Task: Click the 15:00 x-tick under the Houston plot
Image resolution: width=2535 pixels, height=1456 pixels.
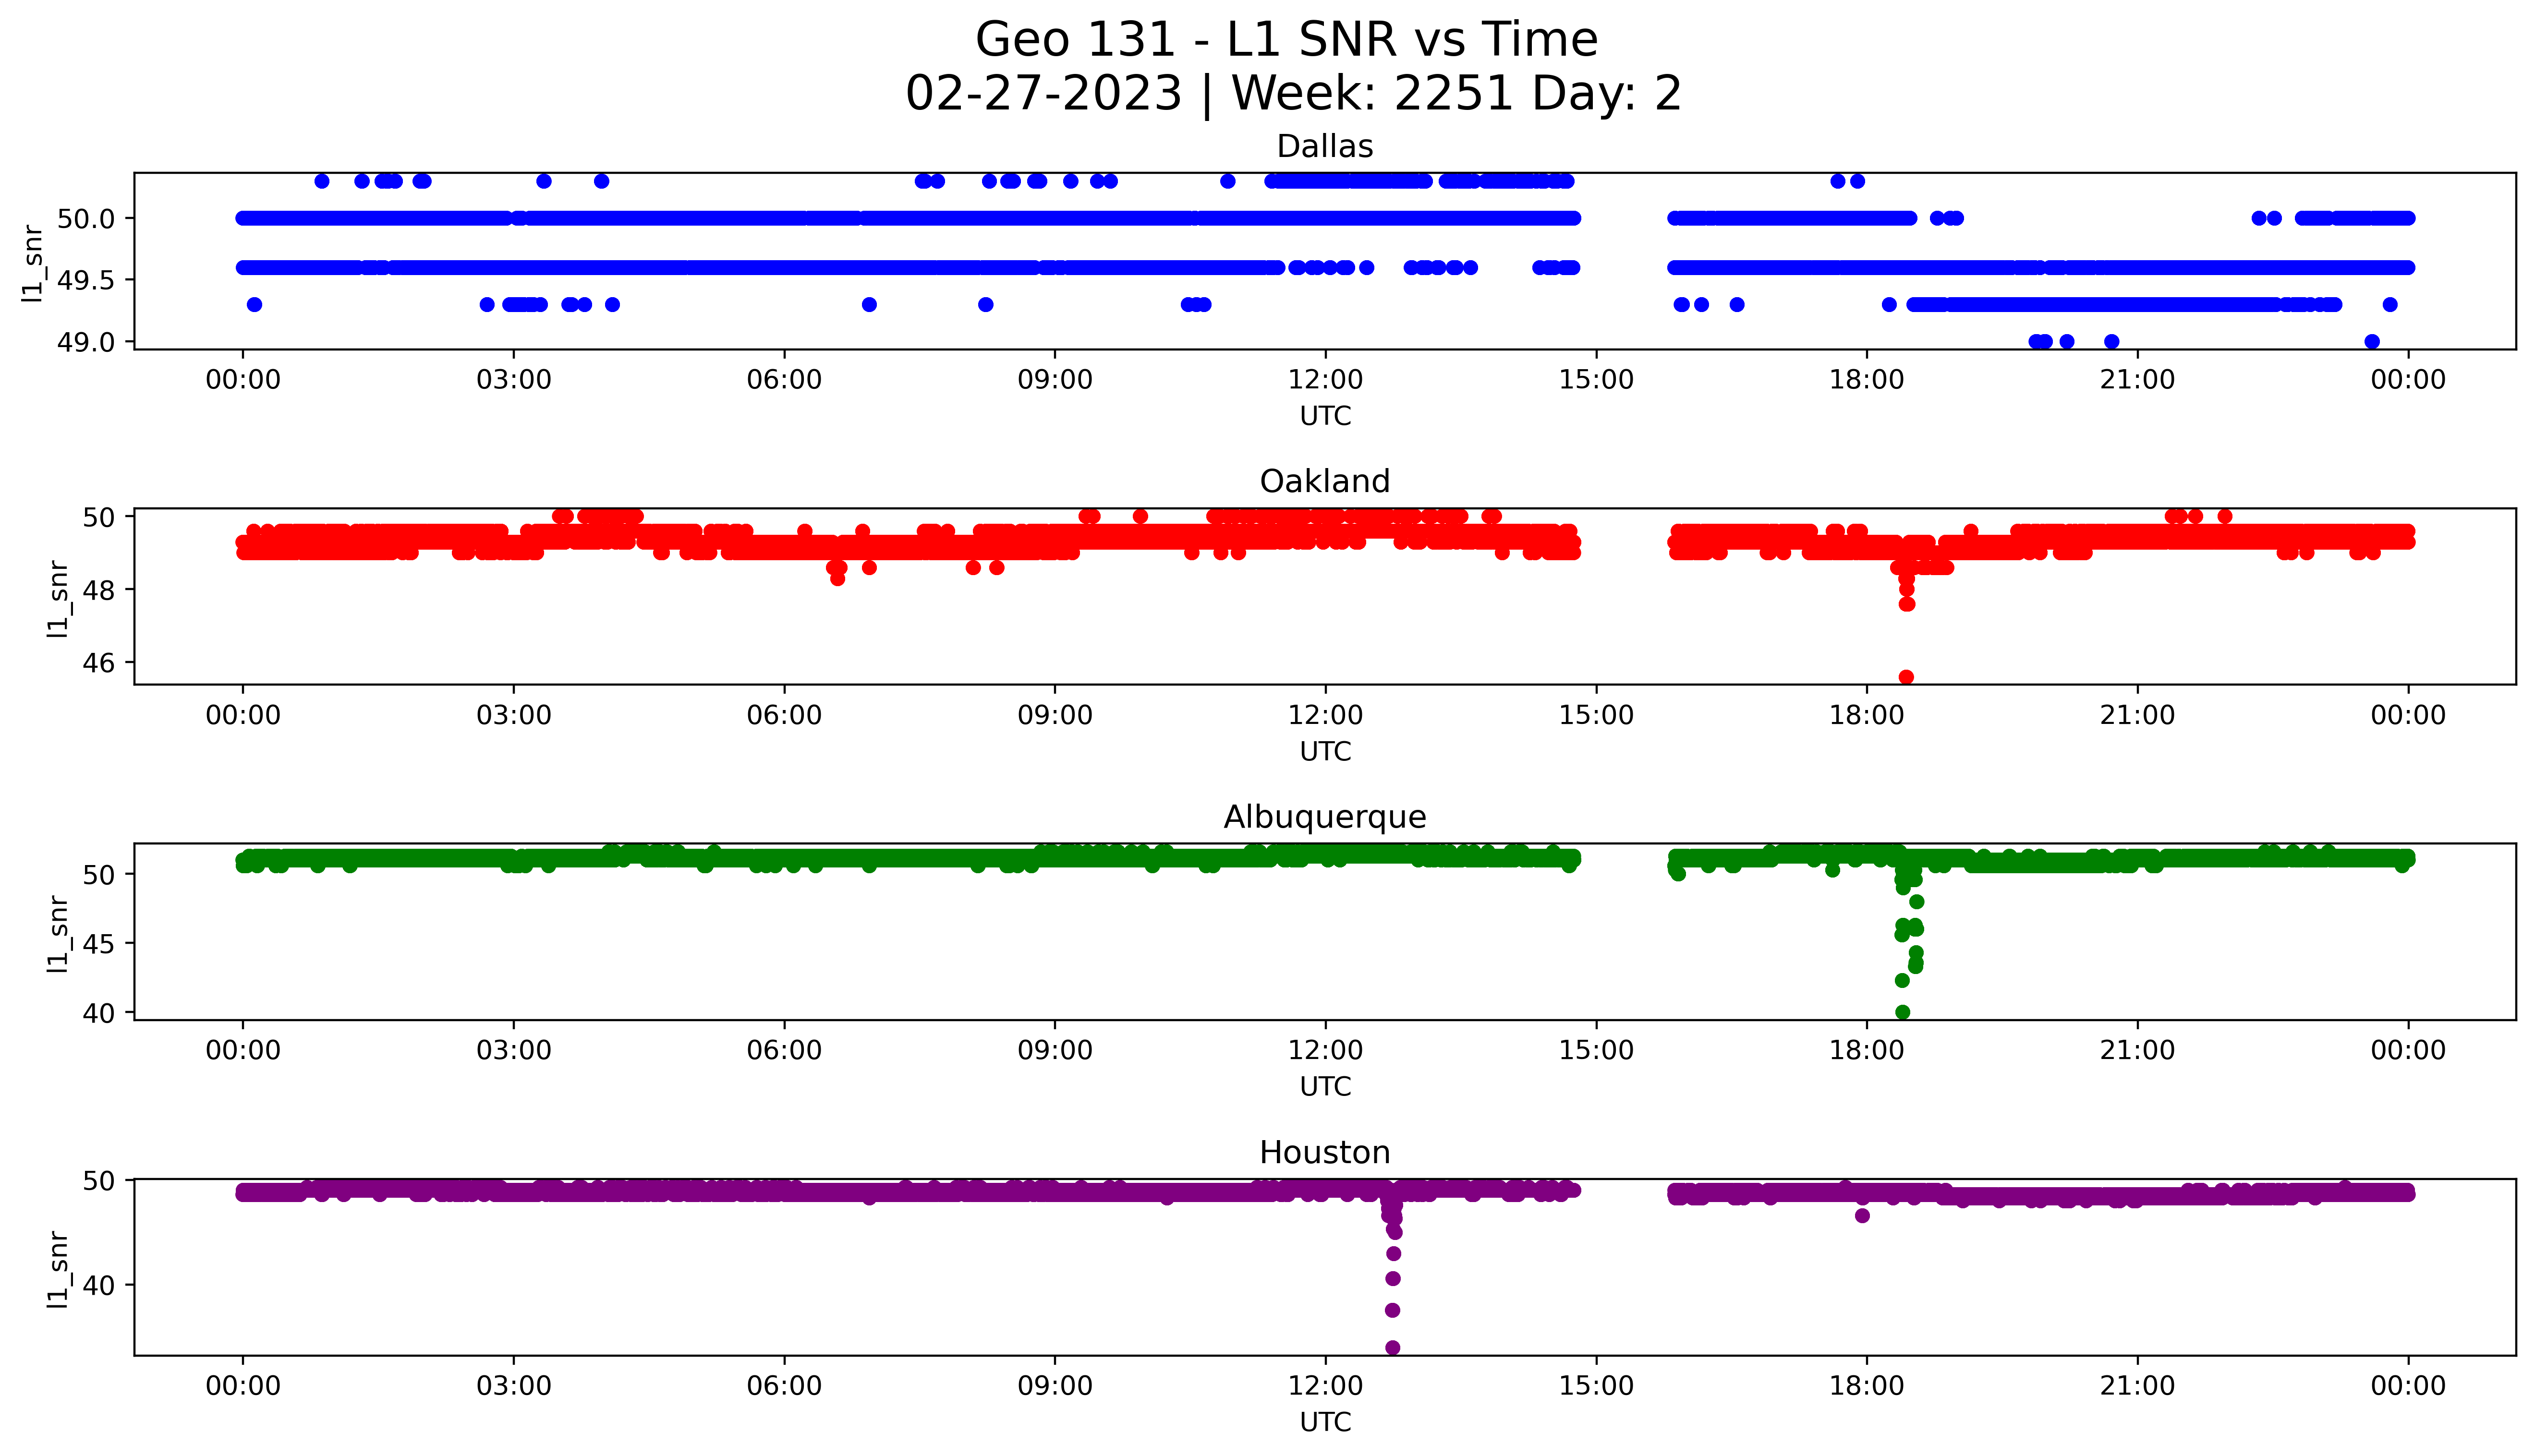Action: coord(1596,1386)
